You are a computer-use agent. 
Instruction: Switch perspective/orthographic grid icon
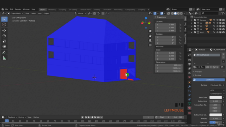click(x=150, y=45)
